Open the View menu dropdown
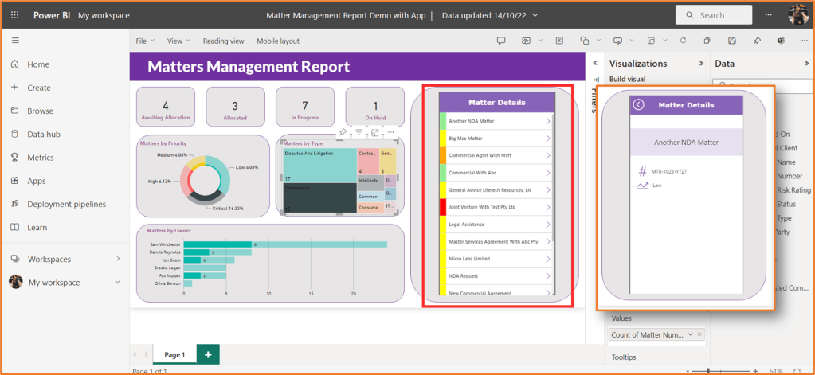Viewport: 815px width, 375px height. pos(178,41)
